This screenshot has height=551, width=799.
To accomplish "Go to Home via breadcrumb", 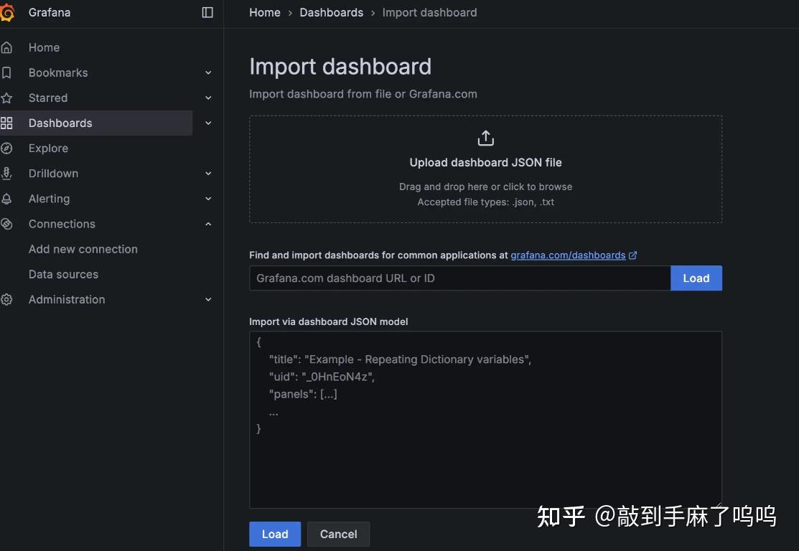I will pyautogui.click(x=264, y=13).
